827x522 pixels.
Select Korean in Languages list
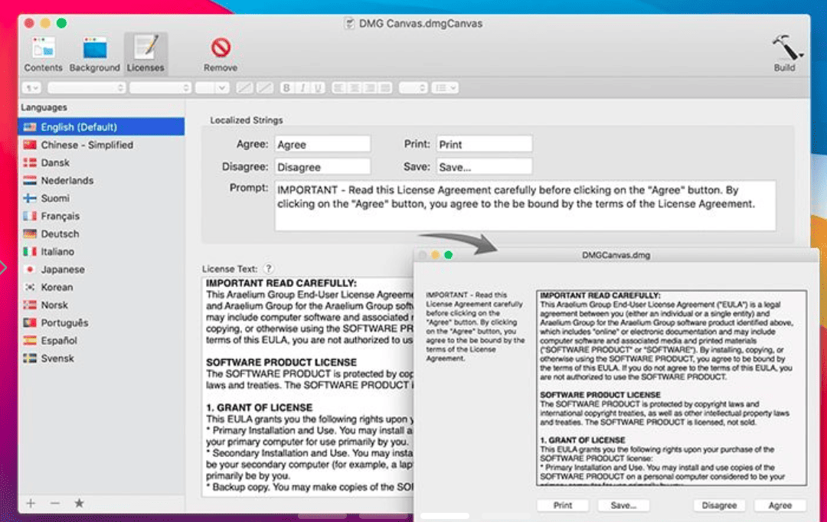pos(101,287)
